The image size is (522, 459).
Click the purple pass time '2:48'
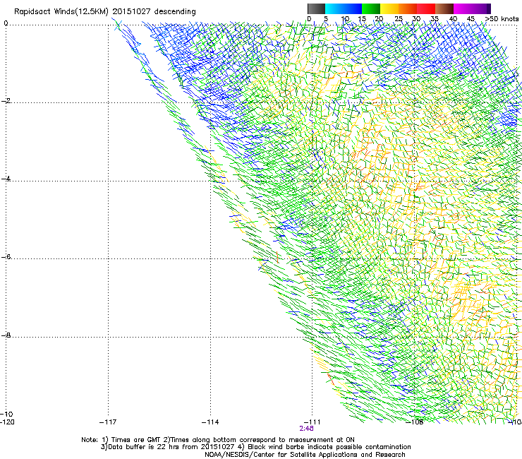click(x=306, y=429)
